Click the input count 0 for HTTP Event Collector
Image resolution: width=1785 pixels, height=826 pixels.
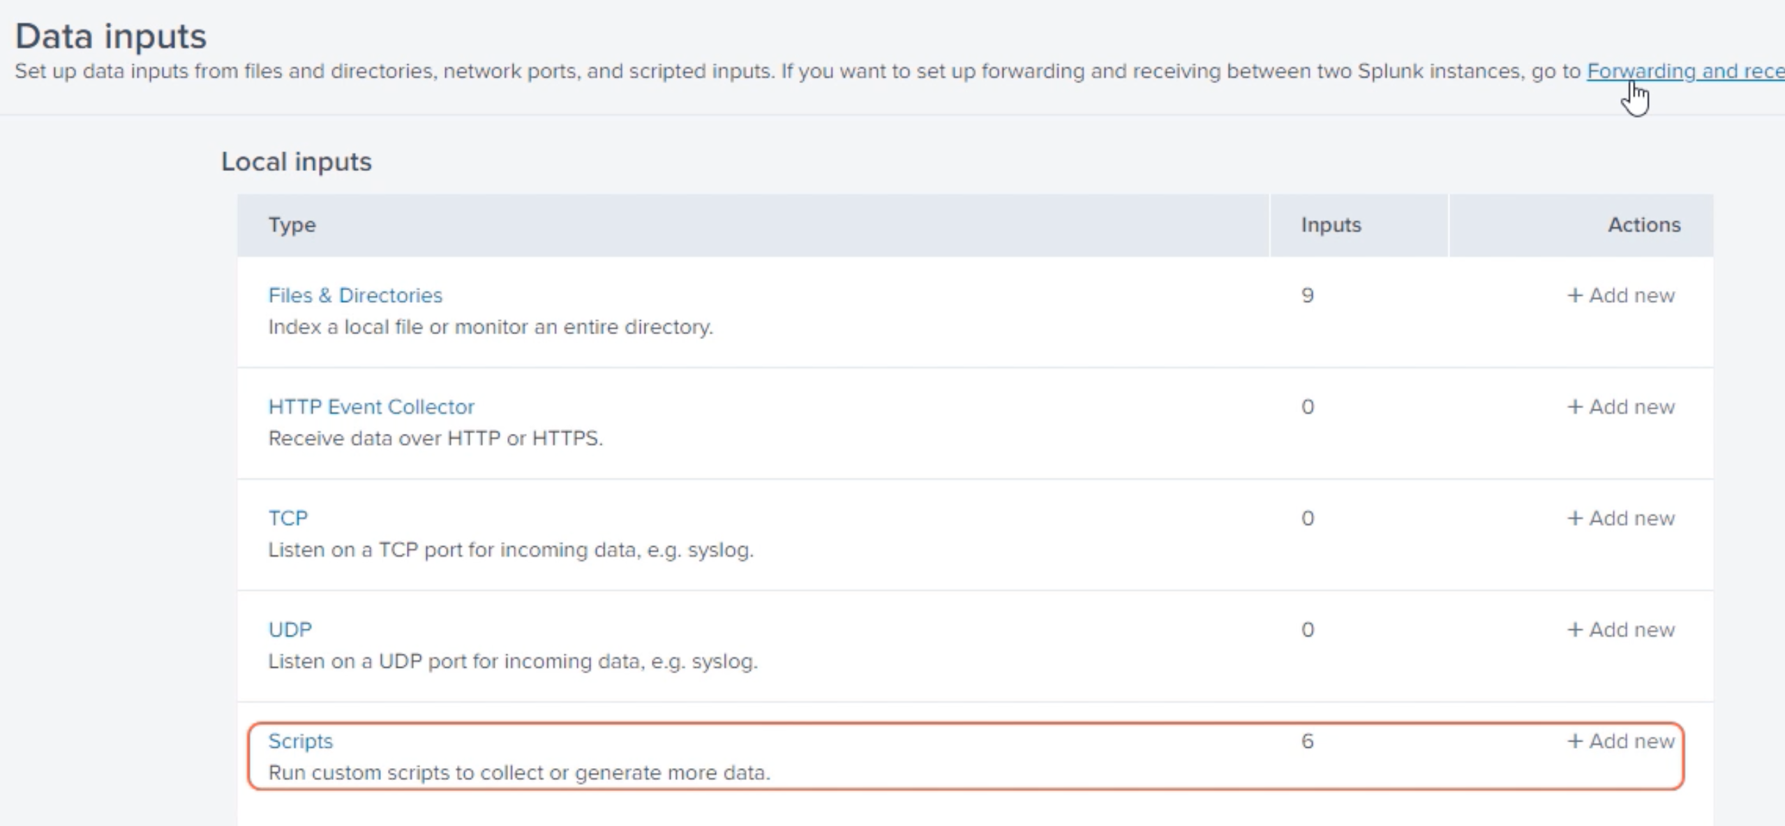(1308, 407)
